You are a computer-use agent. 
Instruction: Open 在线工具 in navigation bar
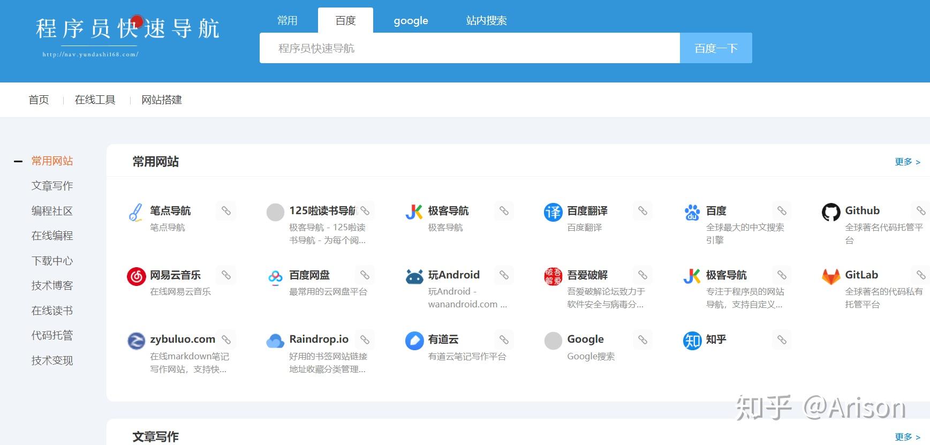pyautogui.click(x=95, y=100)
